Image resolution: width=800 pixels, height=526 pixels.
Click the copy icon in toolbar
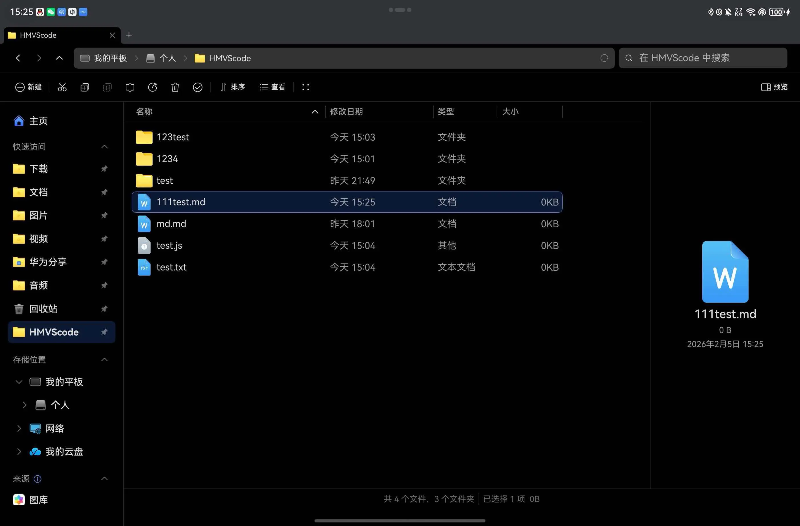coord(85,87)
